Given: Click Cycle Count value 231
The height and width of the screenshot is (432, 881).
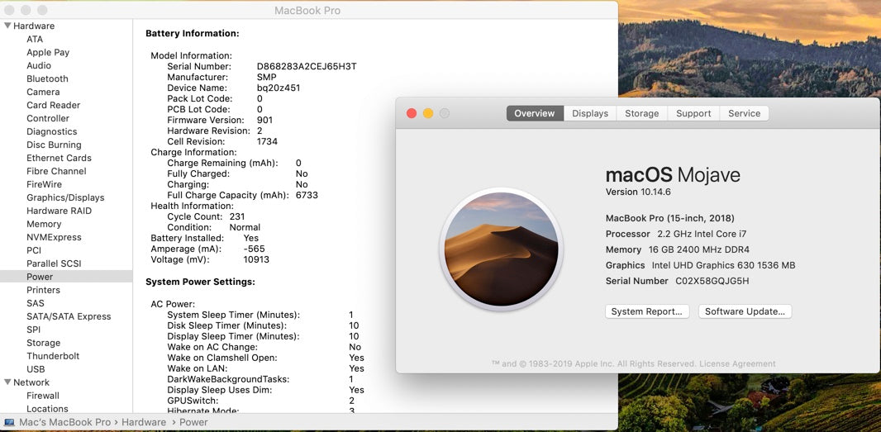Looking at the screenshot, I should (237, 217).
